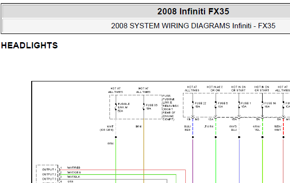The height and width of the screenshot is (183, 290).
Task: Click the 'WHT/BLU' wire label
Action: point(233,128)
